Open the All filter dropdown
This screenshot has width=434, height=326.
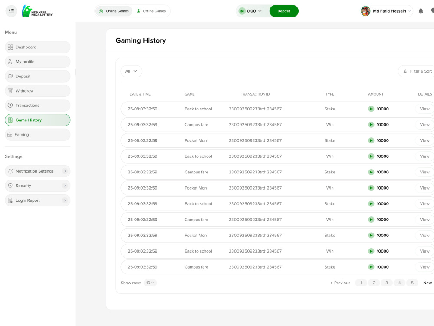click(x=131, y=71)
